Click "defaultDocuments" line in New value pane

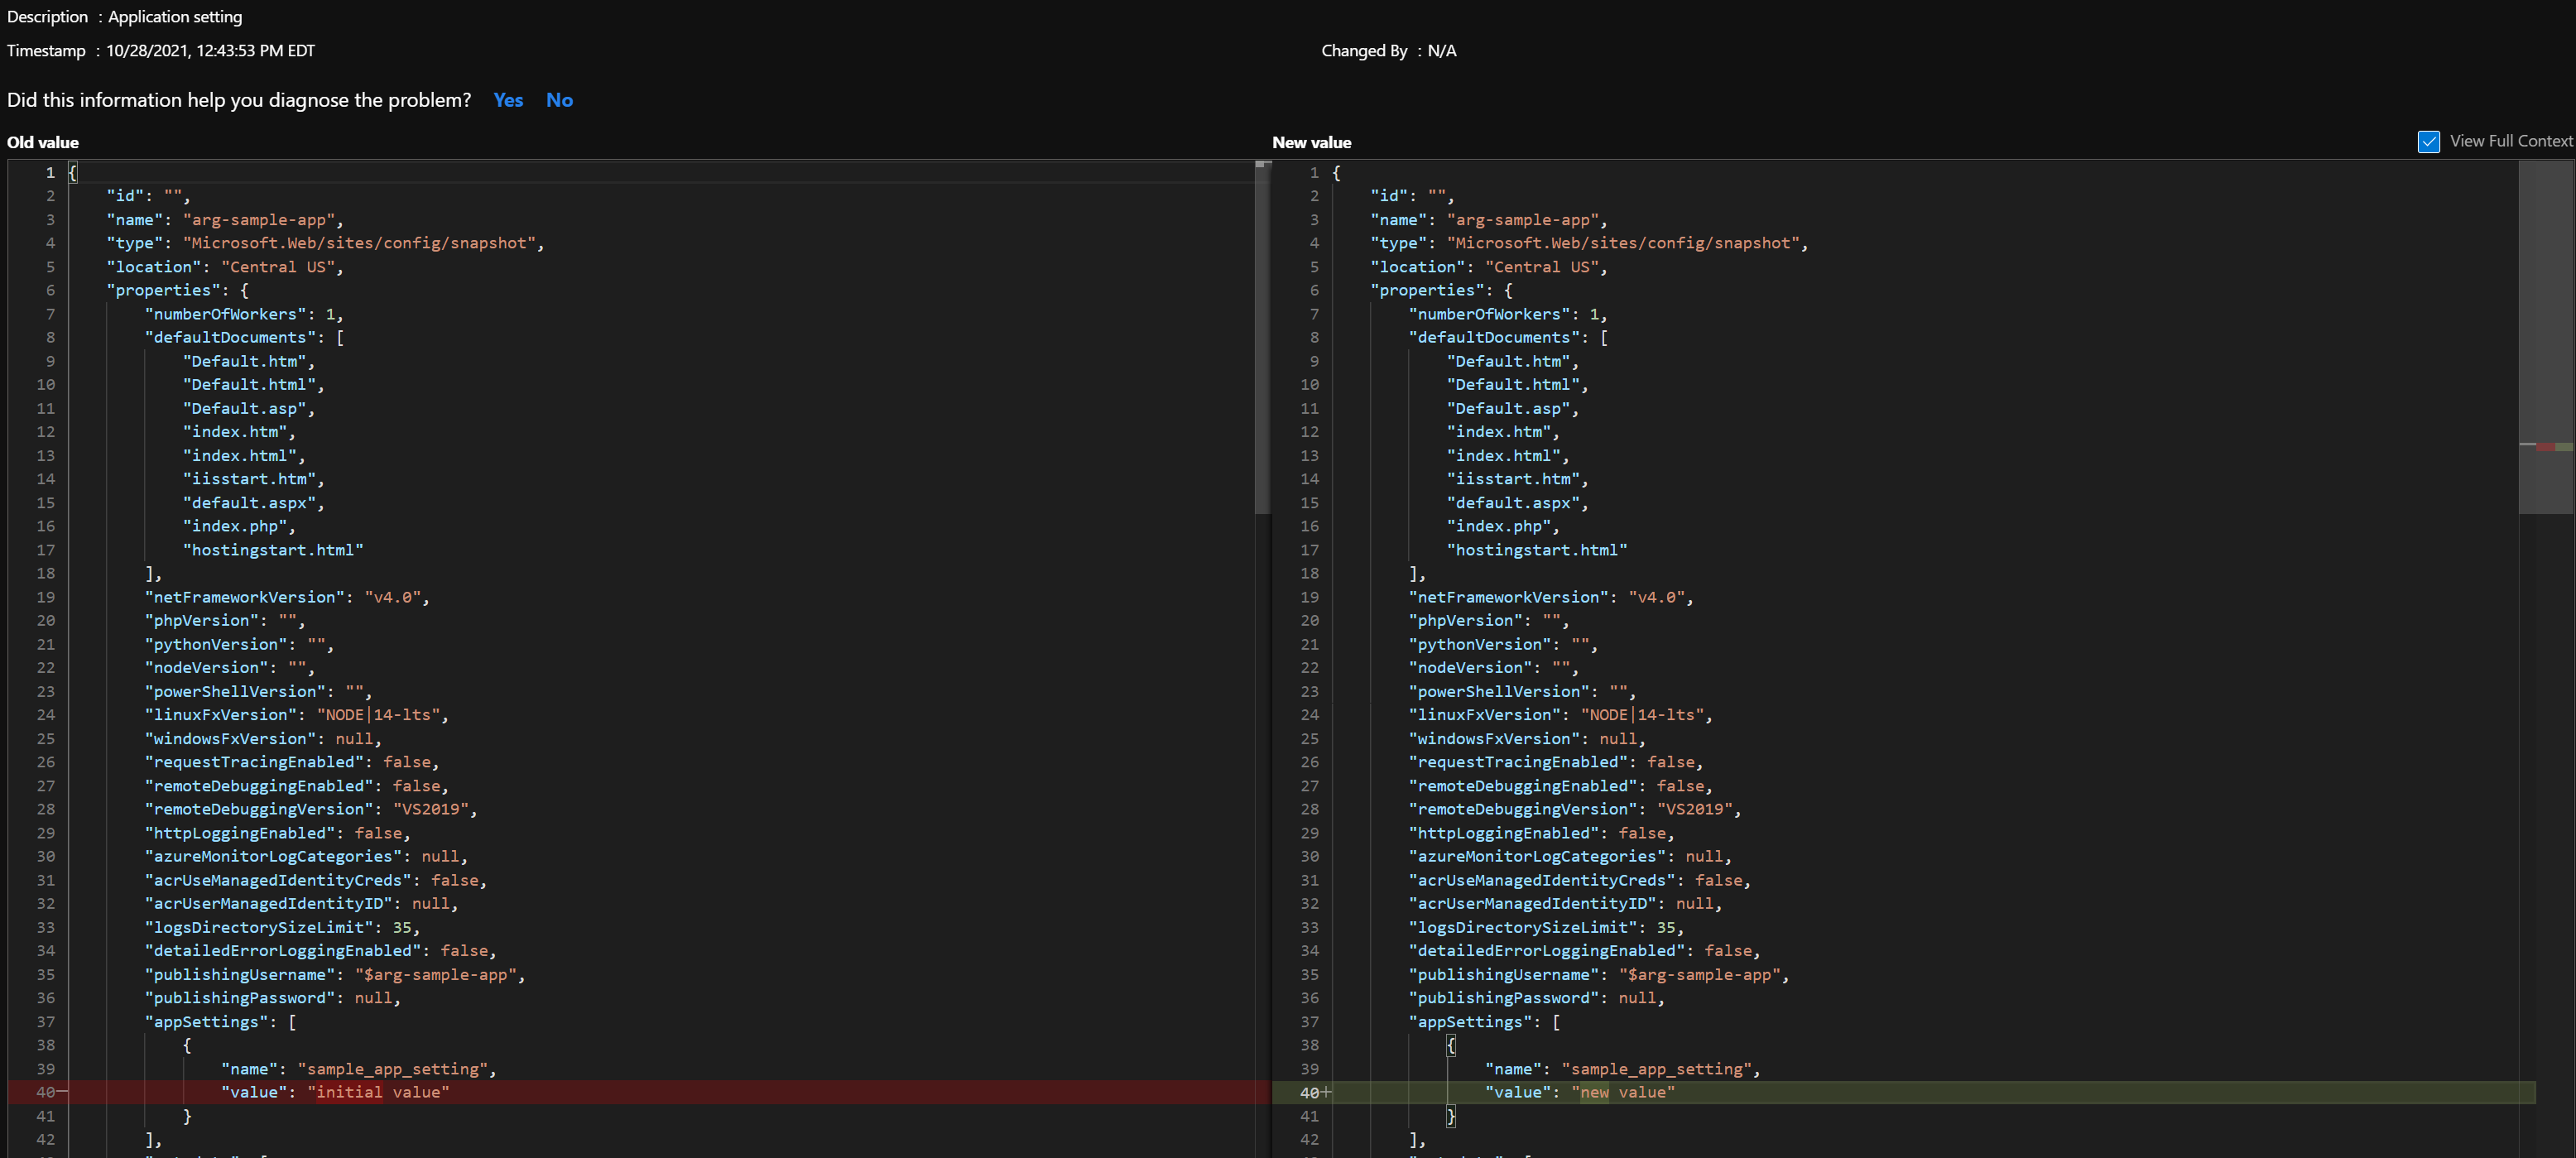1494,337
